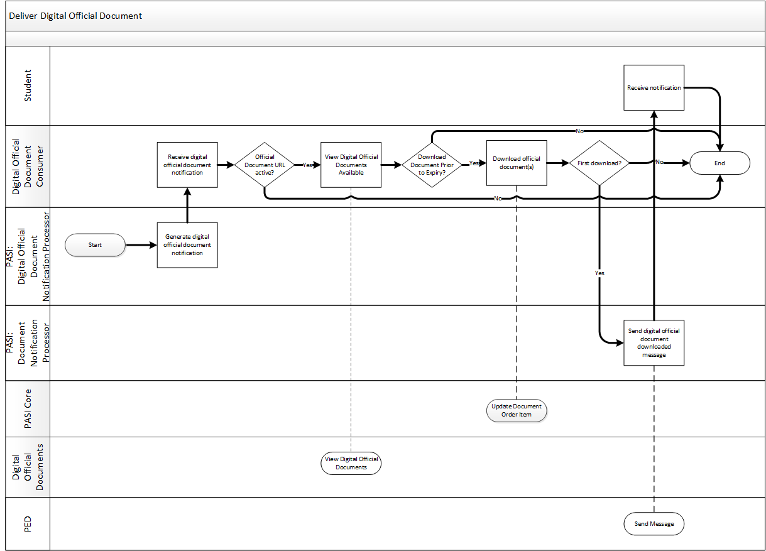
Task: Click the First download decision diamond
Action: click(x=599, y=163)
